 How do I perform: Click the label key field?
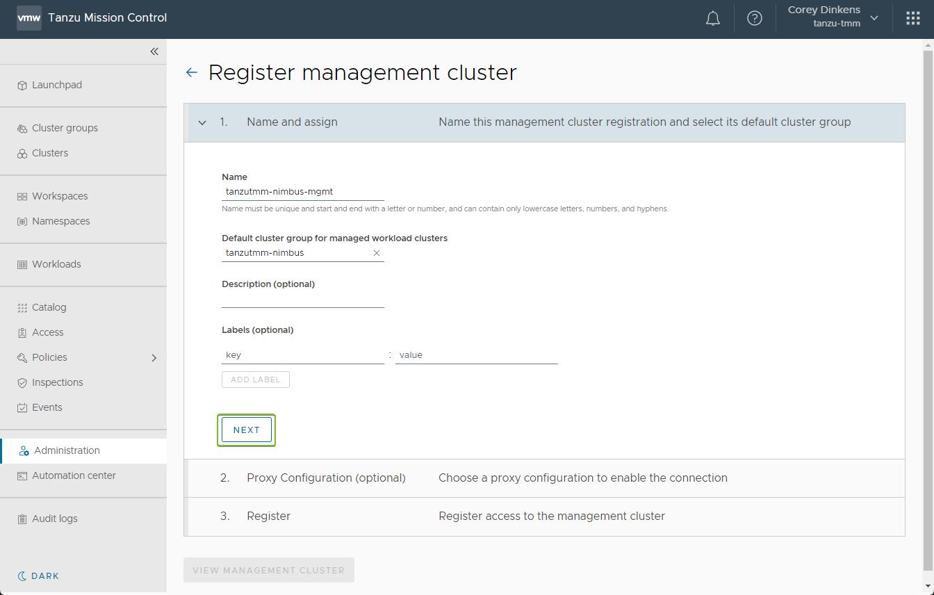(303, 355)
